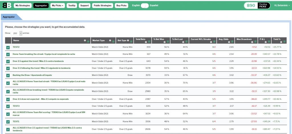Click the info icon under % Bet Won
This screenshot has width=292, height=134.
165,42
